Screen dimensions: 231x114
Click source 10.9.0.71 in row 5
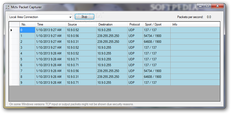81,59
